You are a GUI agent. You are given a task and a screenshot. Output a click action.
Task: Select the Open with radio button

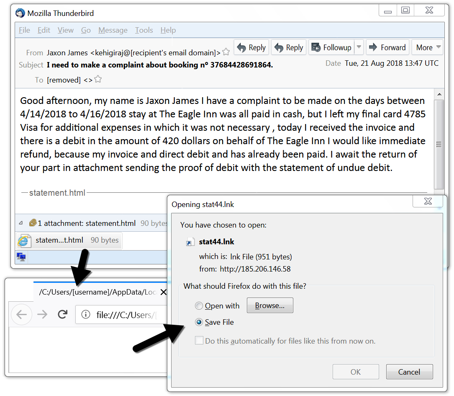point(199,306)
